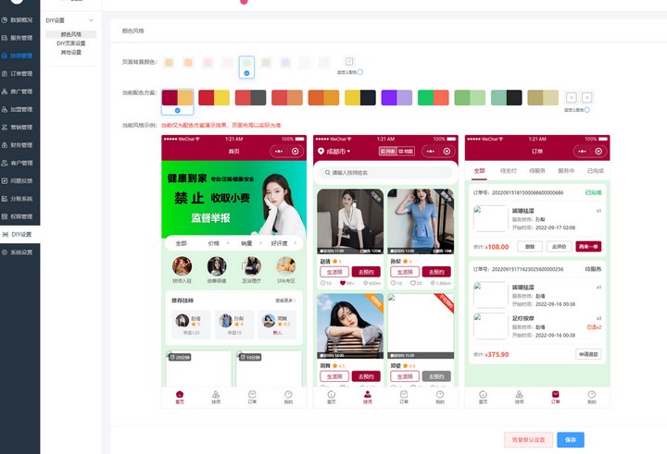
Task: Open 财务管理 in the sidebar
Action: 19,144
